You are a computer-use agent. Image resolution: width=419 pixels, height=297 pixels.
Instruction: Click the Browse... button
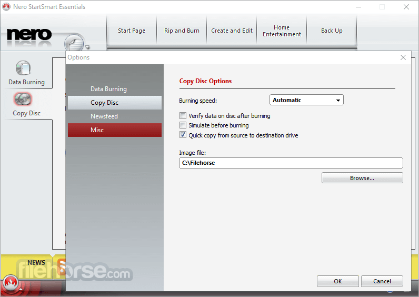click(362, 178)
